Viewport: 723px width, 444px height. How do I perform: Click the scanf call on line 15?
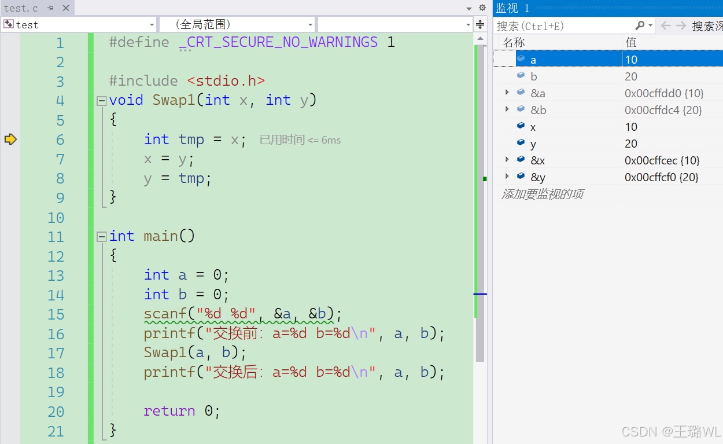pyautogui.click(x=243, y=314)
